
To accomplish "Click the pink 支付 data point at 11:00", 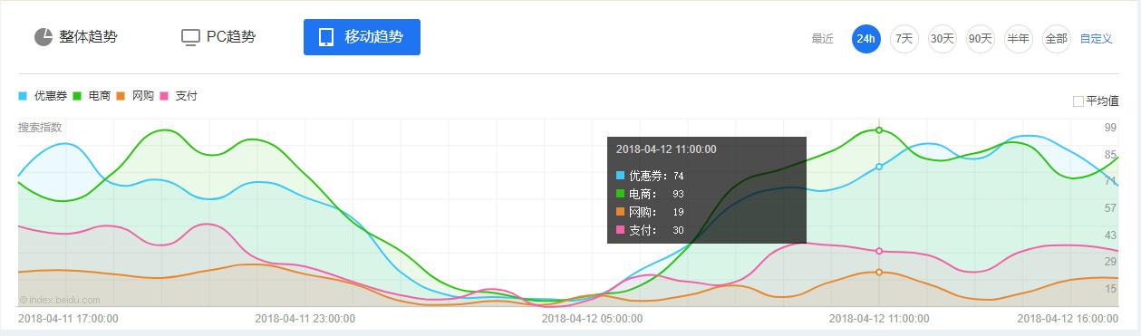I will [x=879, y=251].
